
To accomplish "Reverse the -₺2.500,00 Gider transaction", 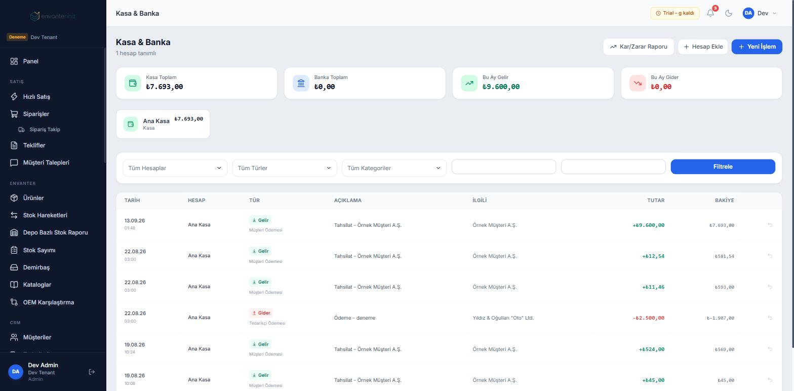I will 770,318.
